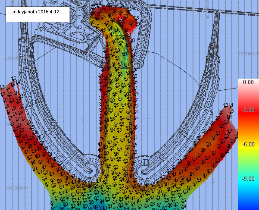Pick the red band of the color scale

248,116
